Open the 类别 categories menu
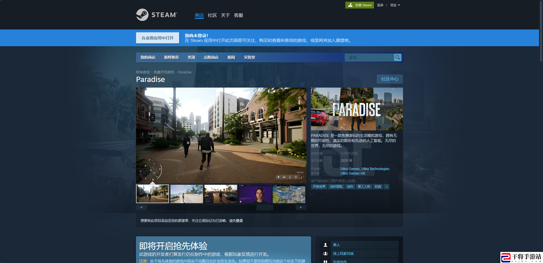 191,57
